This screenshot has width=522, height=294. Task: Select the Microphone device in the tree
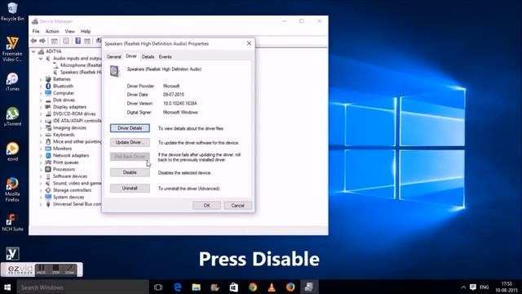point(81,65)
